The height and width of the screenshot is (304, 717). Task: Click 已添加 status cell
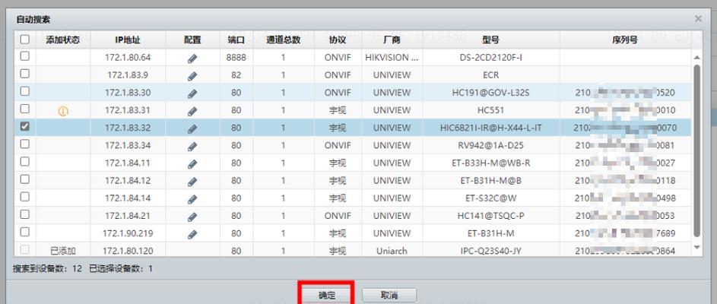tap(63, 251)
